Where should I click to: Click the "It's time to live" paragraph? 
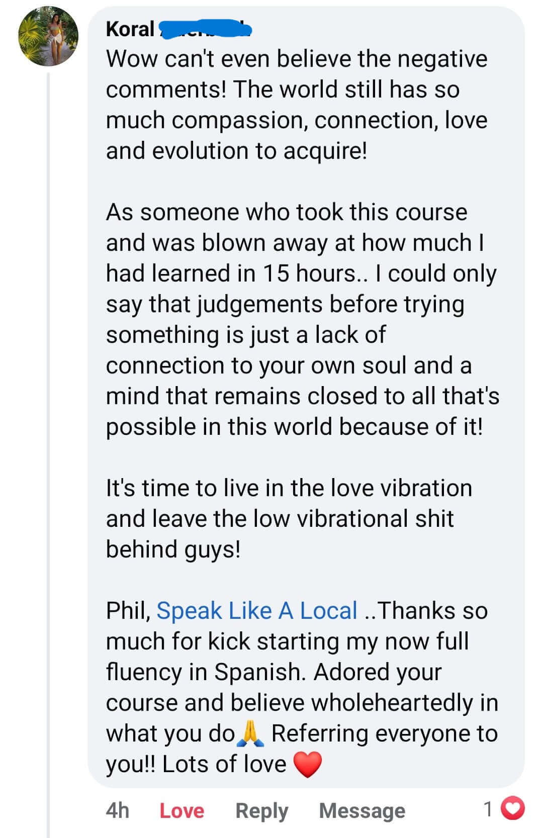[289, 518]
